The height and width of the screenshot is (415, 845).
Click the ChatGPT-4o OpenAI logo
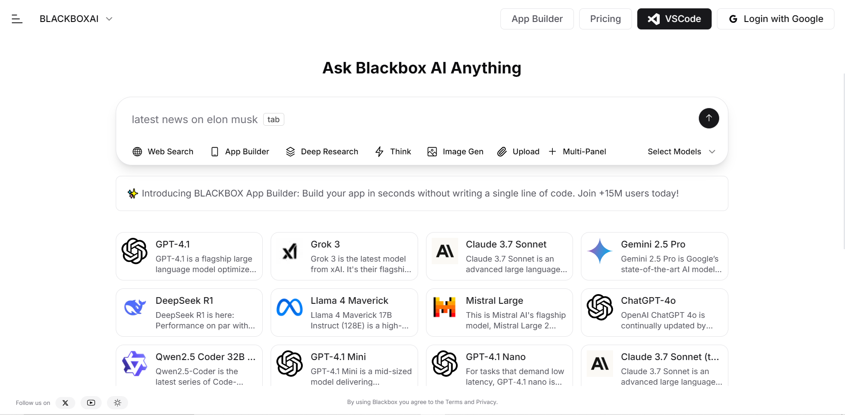pos(600,307)
